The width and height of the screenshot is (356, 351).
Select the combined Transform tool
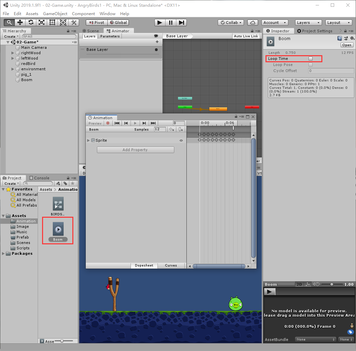[x=63, y=23]
